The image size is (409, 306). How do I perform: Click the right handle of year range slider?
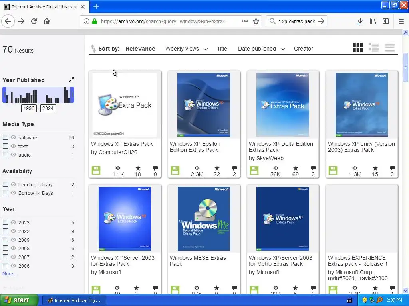tap(73, 95)
